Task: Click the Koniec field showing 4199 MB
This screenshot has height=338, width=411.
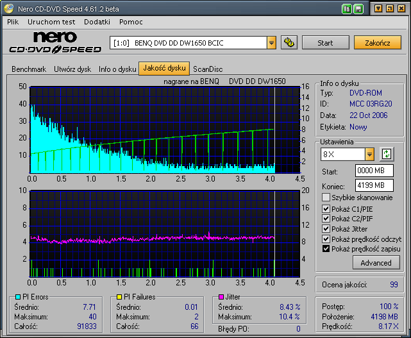Action: point(374,185)
